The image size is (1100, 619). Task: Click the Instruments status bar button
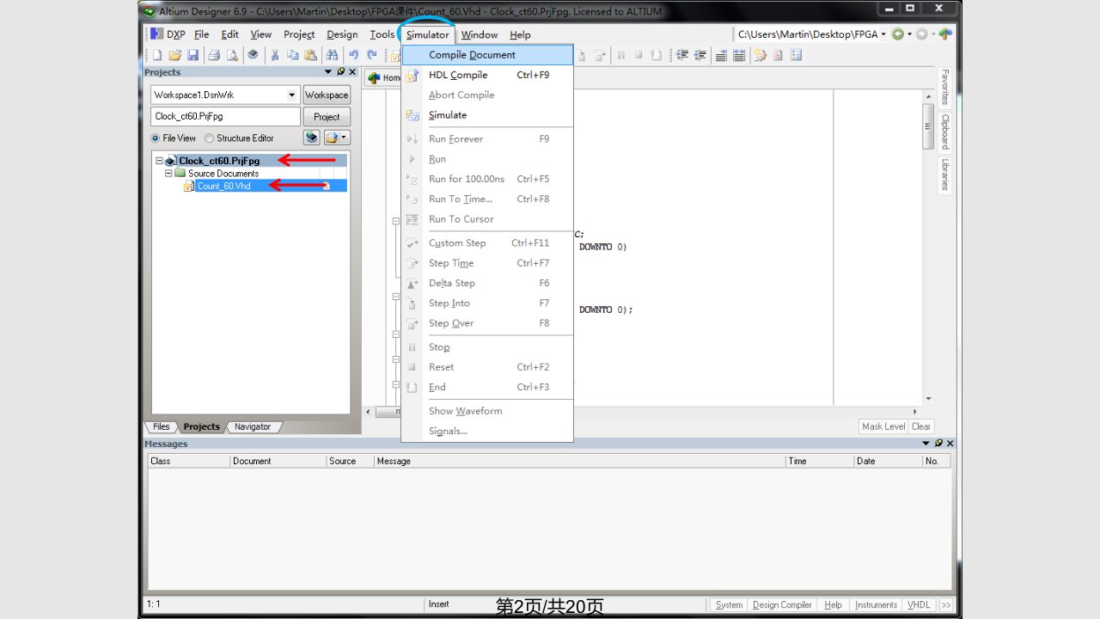[x=876, y=604]
